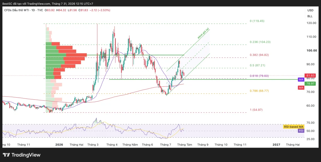This screenshot has height=162, width=321.
Task: Click the 'CFDs Dầu thô WTI' symbol title
Action: (x=16, y=10)
